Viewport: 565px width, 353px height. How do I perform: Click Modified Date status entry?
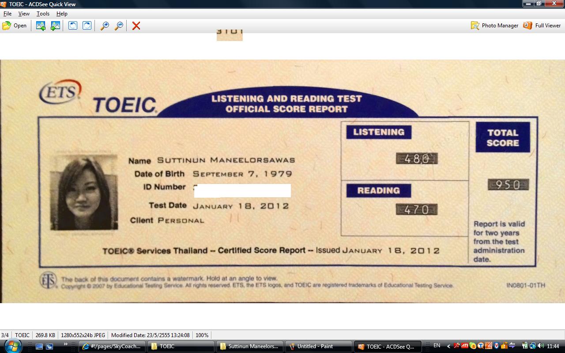tap(151, 335)
